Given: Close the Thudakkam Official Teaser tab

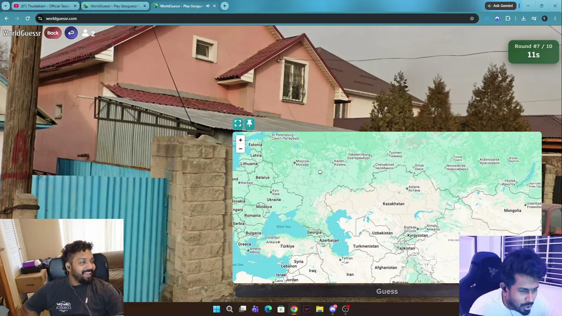Looking at the screenshot, I should (x=75, y=6).
